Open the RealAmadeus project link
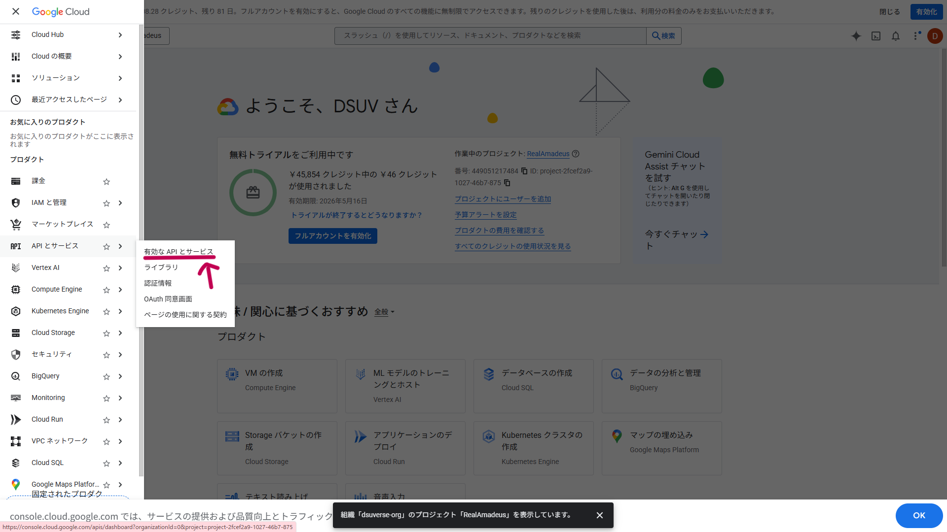947x532 pixels. pyautogui.click(x=548, y=154)
